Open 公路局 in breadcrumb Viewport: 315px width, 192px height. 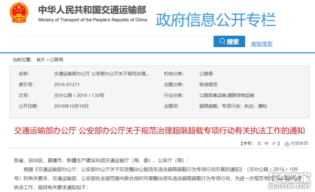point(57,60)
